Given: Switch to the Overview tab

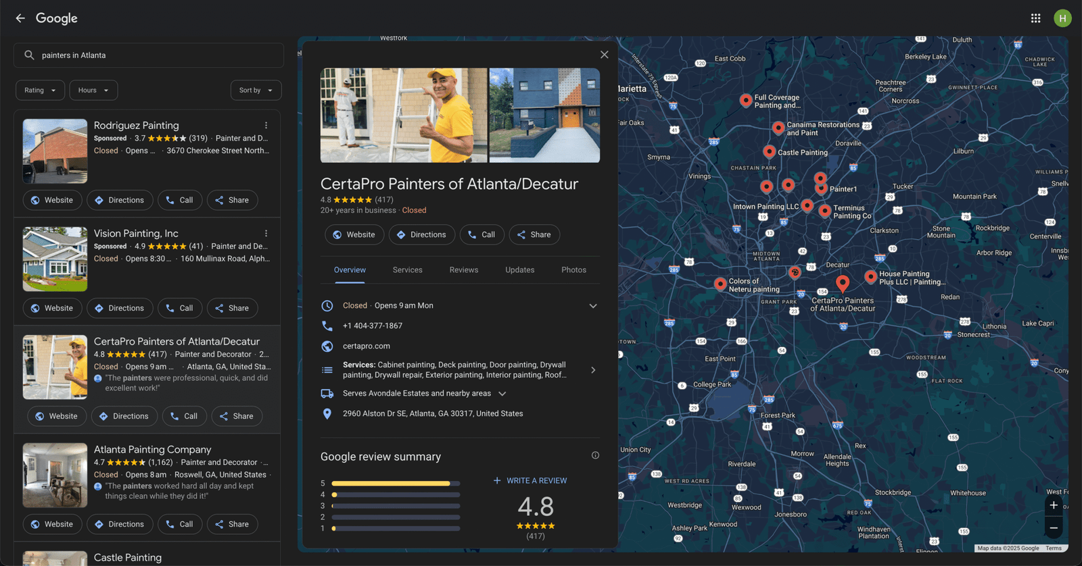Looking at the screenshot, I should [x=350, y=270].
